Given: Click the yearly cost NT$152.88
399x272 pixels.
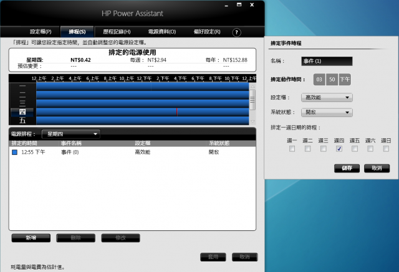Looking at the screenshot, I should [235, 60].
